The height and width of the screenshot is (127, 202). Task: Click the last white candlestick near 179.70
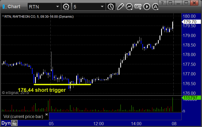[173, 26]
